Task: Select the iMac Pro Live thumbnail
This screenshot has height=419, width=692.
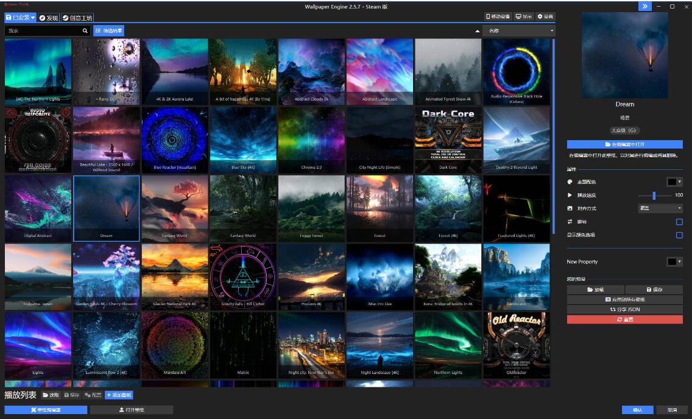Action: 380,277
